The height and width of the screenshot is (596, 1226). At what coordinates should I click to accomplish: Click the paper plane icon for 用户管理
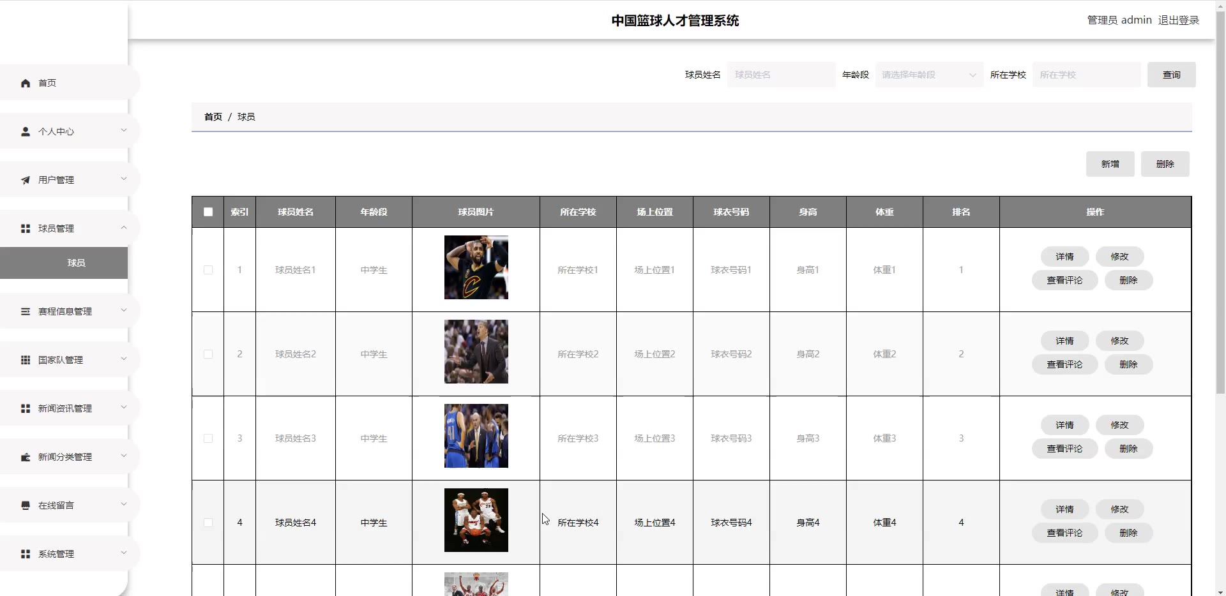tap(26, 180)
